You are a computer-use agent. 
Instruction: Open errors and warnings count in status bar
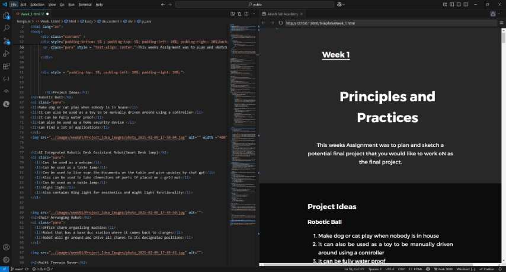42,269
